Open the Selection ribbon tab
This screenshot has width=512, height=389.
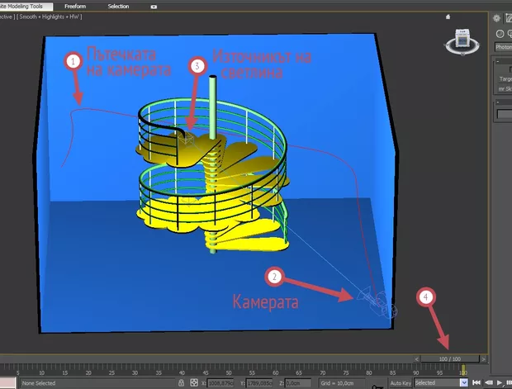tap(118, 6)
